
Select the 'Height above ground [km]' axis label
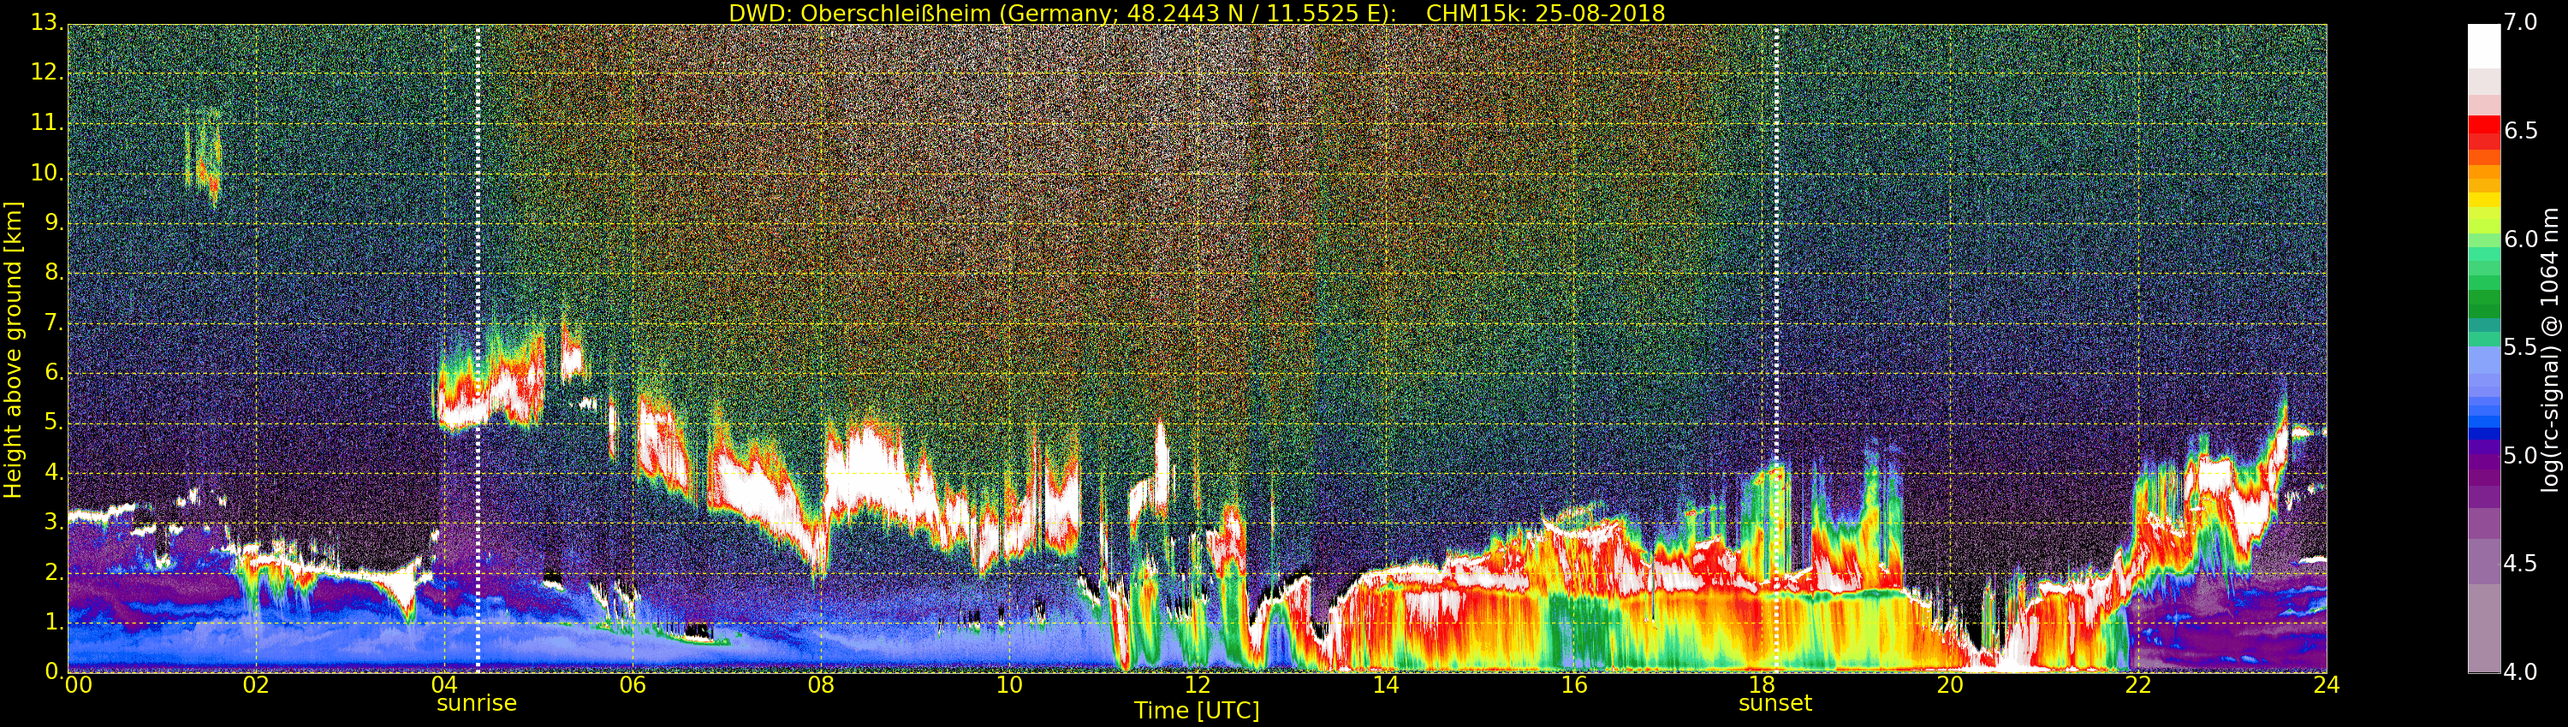13,350
